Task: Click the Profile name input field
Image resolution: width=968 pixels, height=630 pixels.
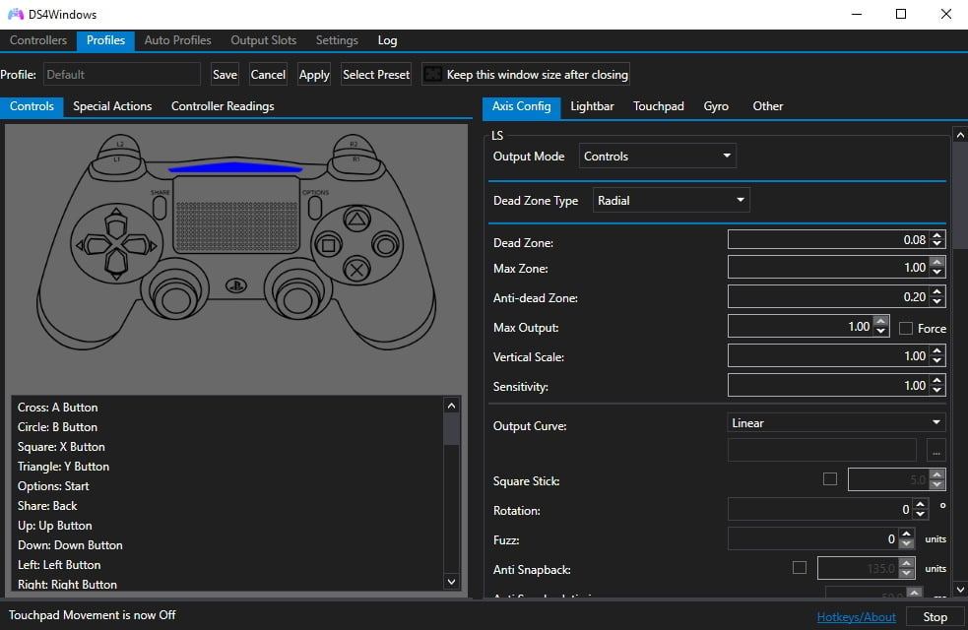Action: tap(121, 74)
